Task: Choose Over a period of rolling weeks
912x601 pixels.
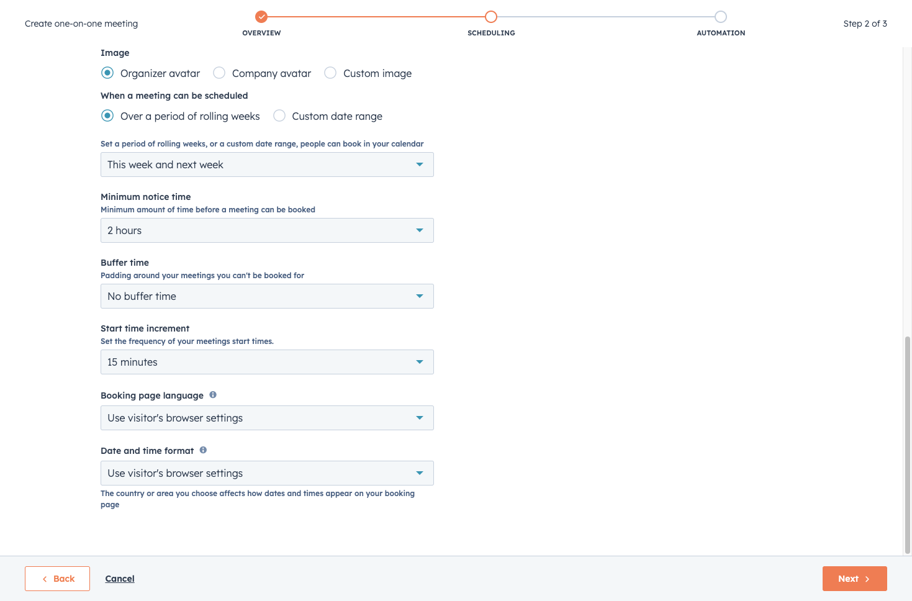Action: click(x=107, y=115)
